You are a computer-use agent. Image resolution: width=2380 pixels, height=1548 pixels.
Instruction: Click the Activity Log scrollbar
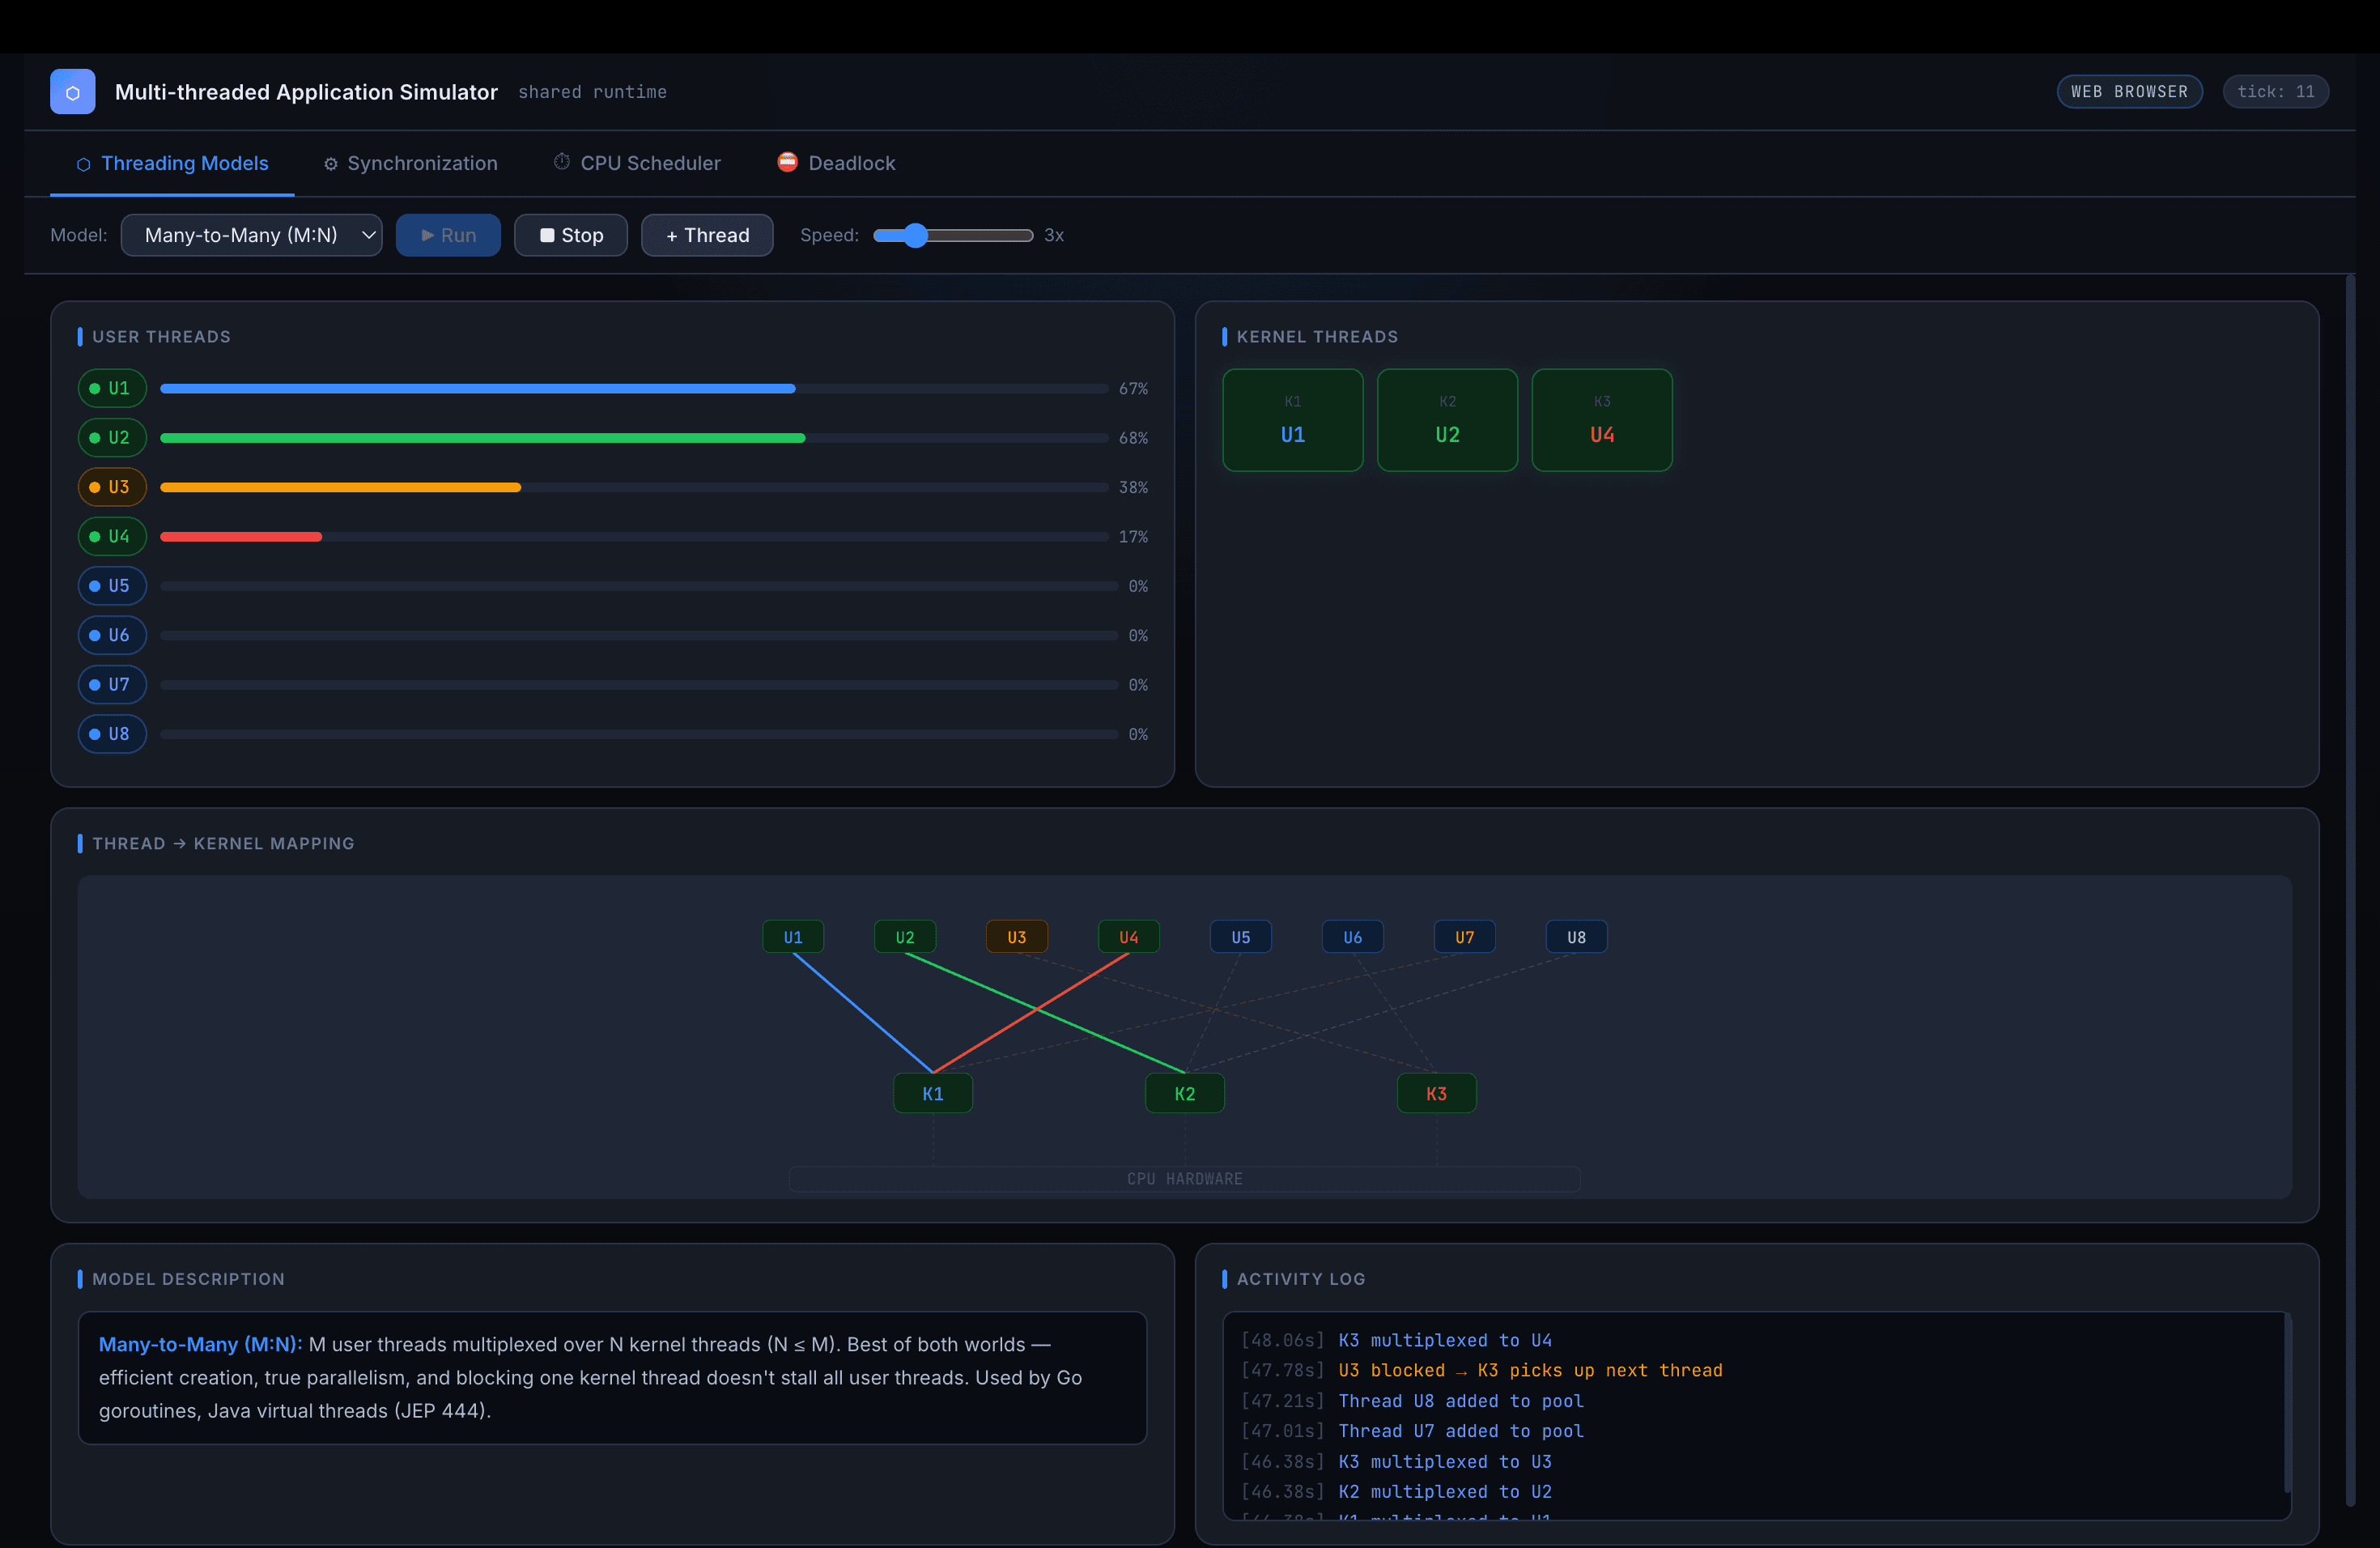[x=2287, y=1403]
